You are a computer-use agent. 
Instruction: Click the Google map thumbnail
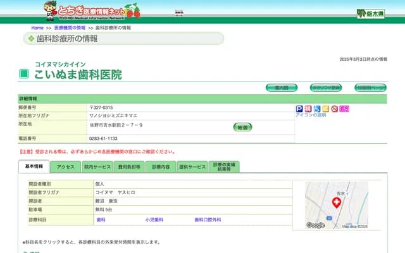(x=336, y=205)
